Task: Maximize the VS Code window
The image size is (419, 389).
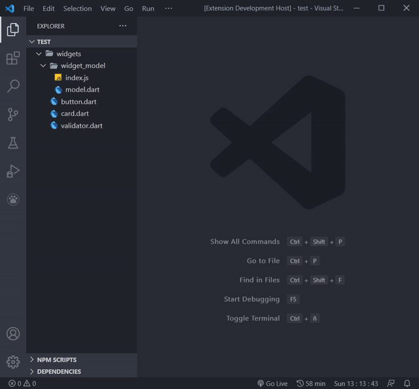Action: (381, 9)
